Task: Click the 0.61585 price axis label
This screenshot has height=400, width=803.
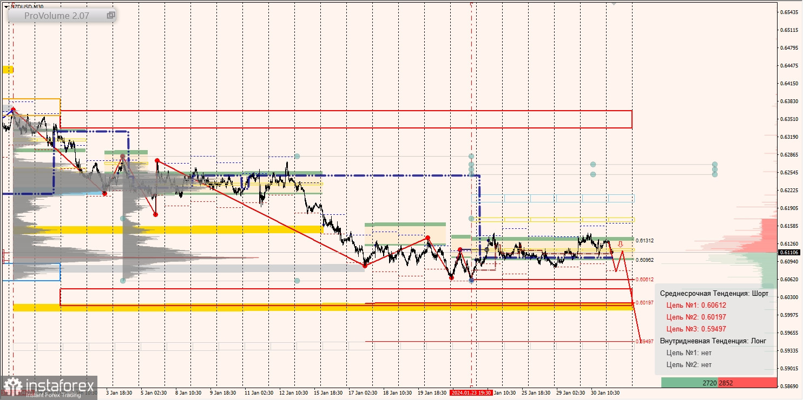Action: tap(789, 226)
